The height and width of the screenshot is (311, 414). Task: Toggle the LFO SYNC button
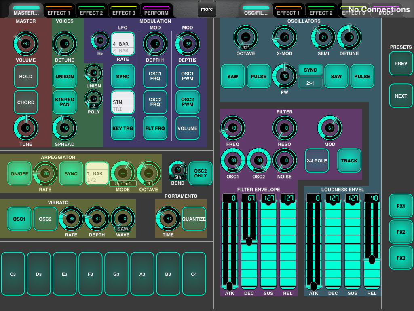[123, 77]
